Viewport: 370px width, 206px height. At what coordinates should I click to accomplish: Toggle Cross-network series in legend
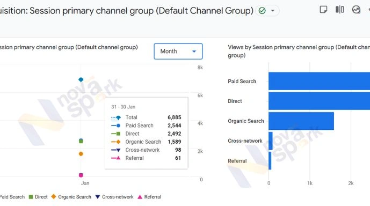point(114,197)
